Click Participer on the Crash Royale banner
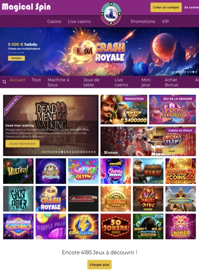199x279 pixels. point(16,58)
